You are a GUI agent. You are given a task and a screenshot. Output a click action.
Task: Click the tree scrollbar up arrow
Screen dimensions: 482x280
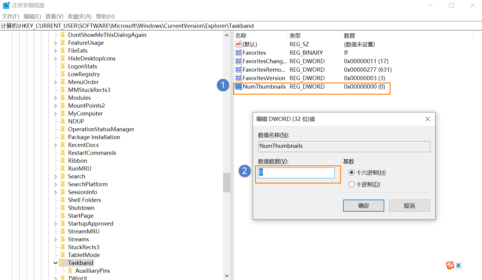coord(227,35)
